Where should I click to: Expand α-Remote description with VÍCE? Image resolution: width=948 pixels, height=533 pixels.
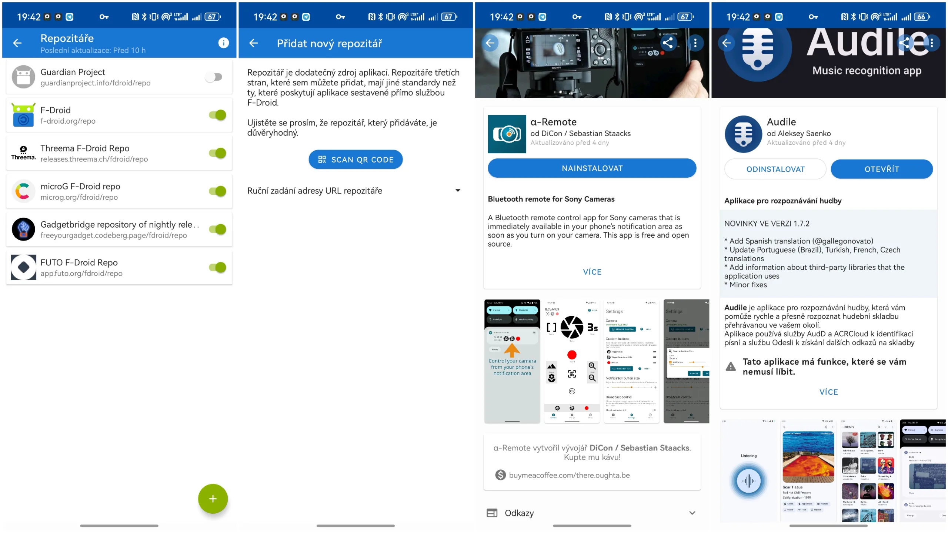[592, 272]
